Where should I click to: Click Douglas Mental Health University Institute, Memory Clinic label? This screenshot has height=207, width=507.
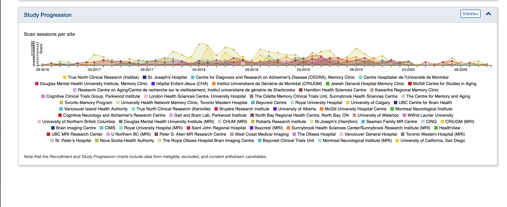pos(94,84)
